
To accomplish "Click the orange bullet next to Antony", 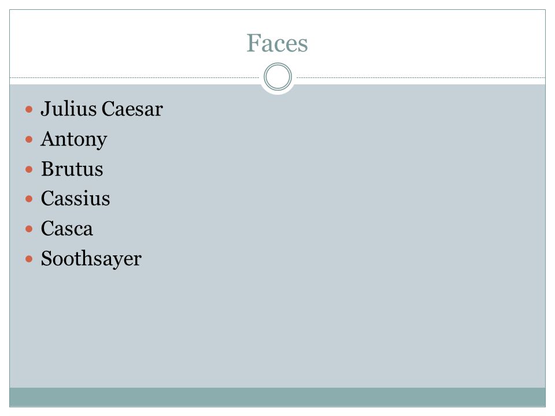I will (29, 139).
